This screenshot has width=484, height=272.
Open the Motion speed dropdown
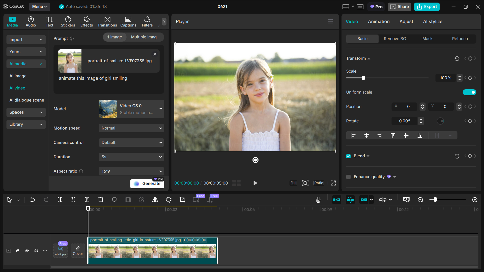point(131,128)
